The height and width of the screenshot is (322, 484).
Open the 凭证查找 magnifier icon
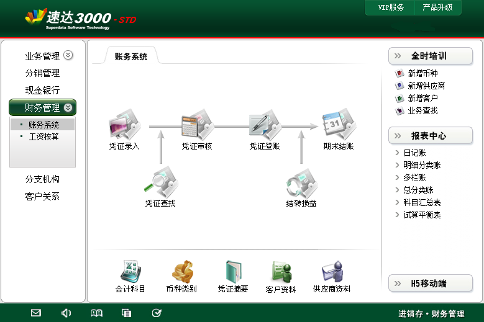tap(161, 182)
